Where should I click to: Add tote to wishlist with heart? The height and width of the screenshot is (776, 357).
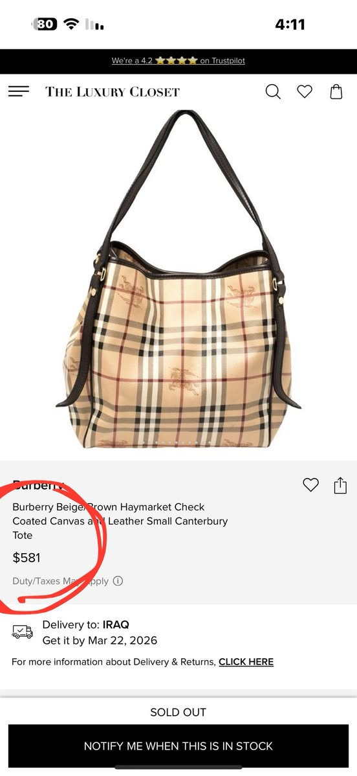pos(310,485)
